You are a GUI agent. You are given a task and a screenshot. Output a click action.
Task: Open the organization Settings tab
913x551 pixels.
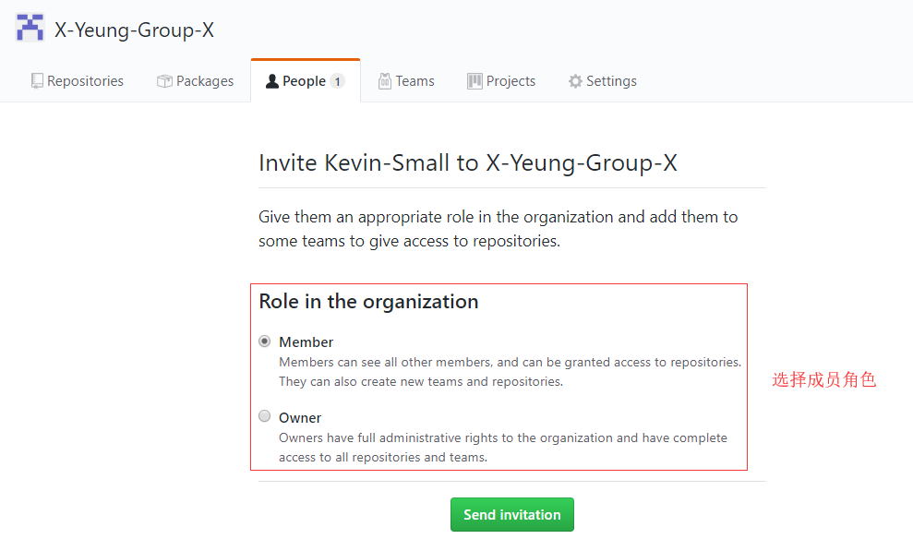pyautogui.click(x=603, y=81)
